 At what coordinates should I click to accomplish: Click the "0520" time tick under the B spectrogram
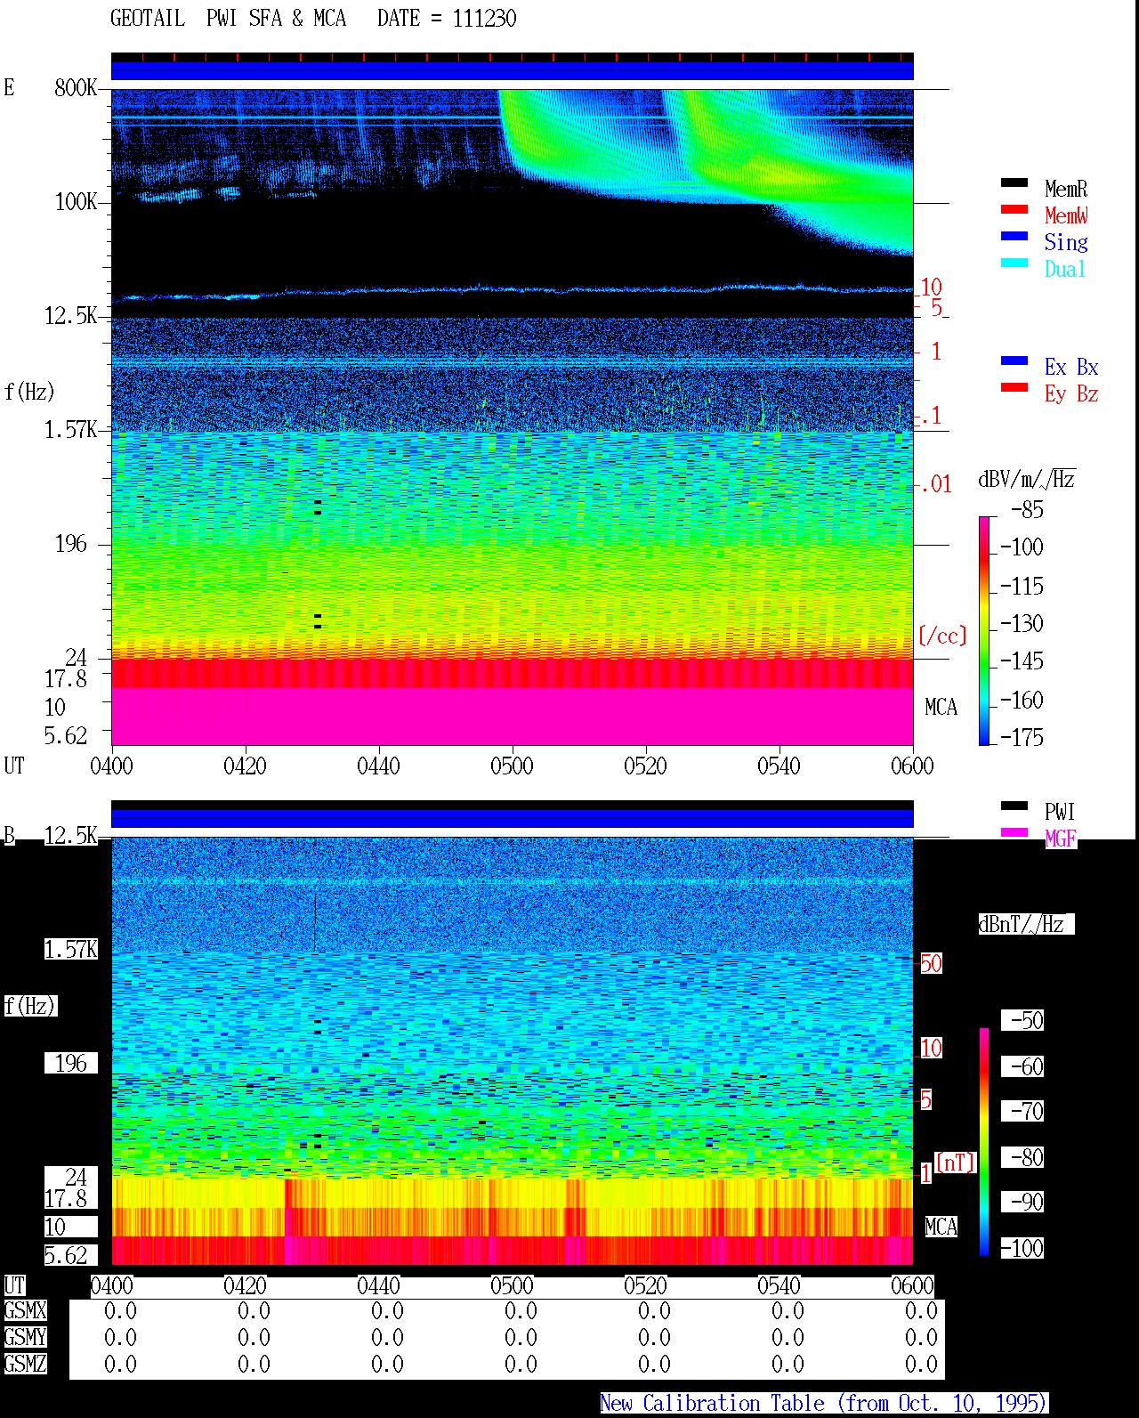pos(645,1285)
